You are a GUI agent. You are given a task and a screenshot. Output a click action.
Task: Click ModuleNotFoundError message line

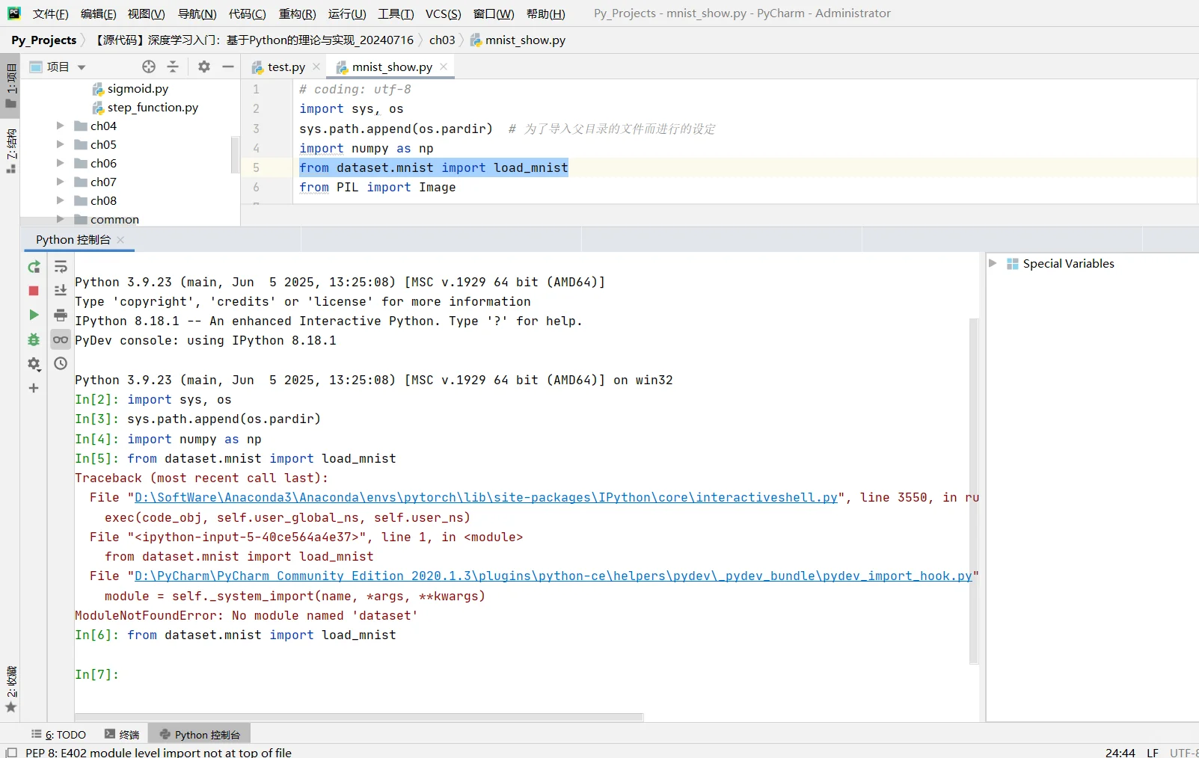(x=246, y=615)
